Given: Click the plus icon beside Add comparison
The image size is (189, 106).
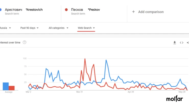Looking at the screenshot, I should click(x=133, y=12).
